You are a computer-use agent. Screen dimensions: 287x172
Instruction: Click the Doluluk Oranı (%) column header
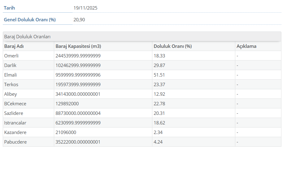click(x=172, y=46)
